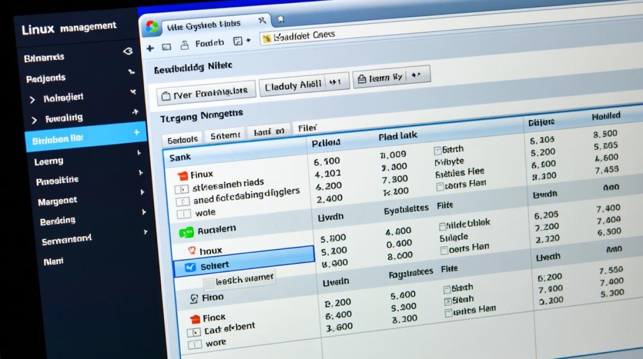The width and height of the screenshot is (643, 359).
Task: Expand the Nahedient sidebar section
Action: pyautogui.click(x=32, y=97)
